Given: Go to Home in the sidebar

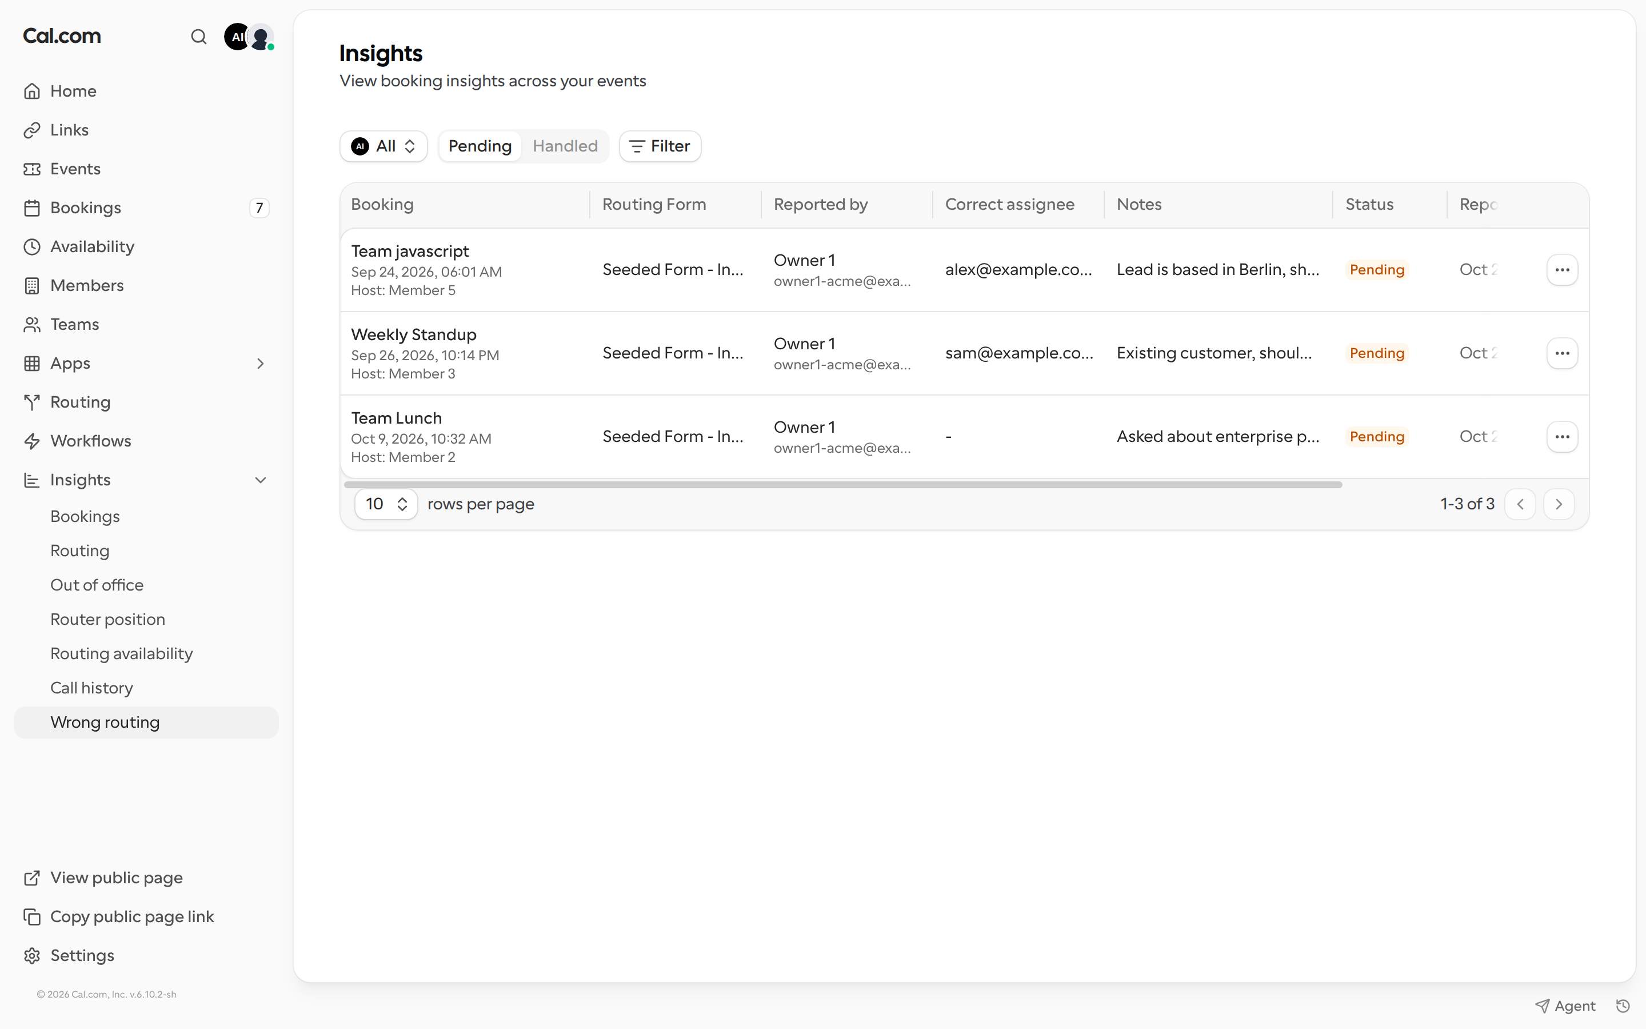Looking at the screenshot, I should (x=146, y=91).
